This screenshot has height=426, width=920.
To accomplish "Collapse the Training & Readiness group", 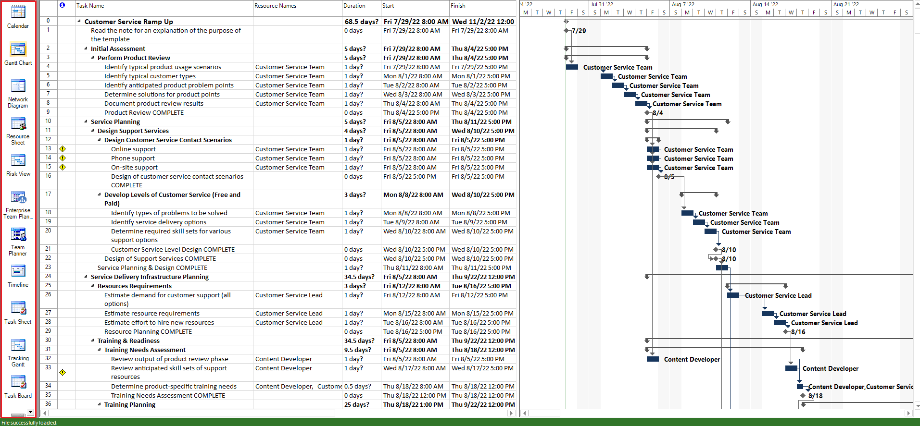I will 93,341.
